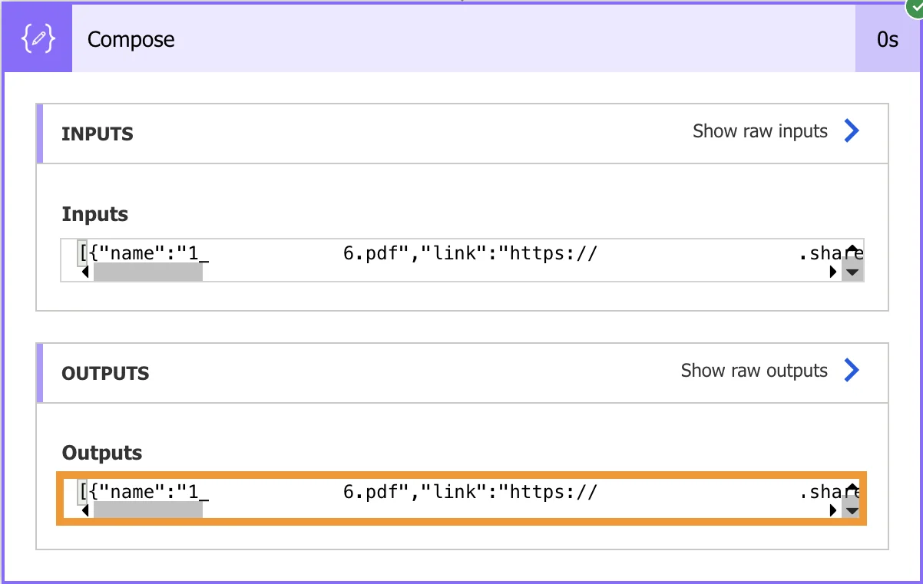Click the Compose action curly-brace icon

coord(38,39)
